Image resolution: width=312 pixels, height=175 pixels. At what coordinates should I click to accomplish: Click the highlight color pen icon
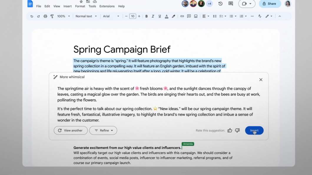(173, 16)
